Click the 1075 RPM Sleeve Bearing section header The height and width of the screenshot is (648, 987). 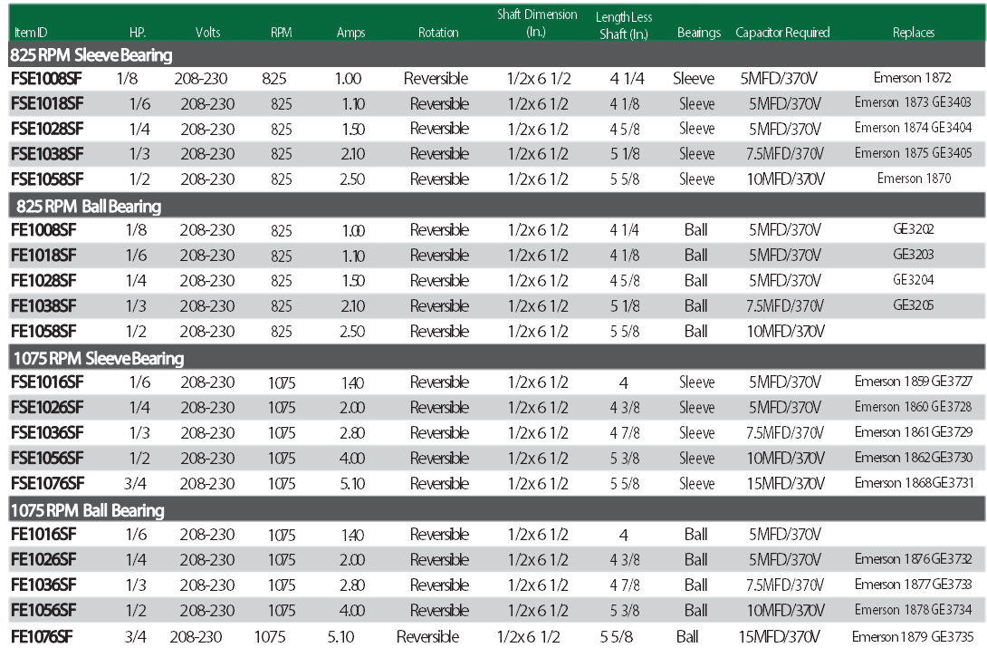pyautogui.click(x=97, y=359)
